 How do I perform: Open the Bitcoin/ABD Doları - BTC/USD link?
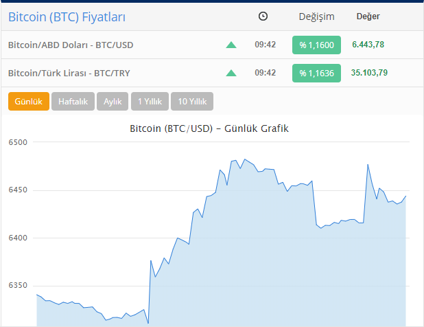pyautogui.click(x=71, y=45)
